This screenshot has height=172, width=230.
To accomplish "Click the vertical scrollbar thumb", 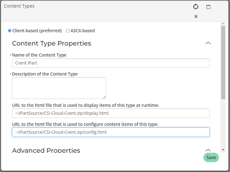I will coord(223,63).
